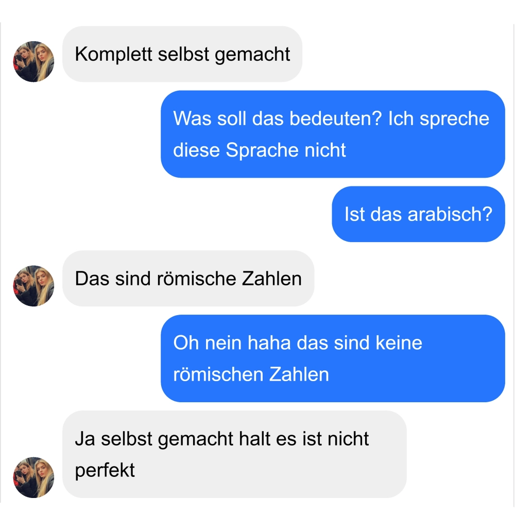Click "diese Sprache nicht" text line

[x=260, y=150]
